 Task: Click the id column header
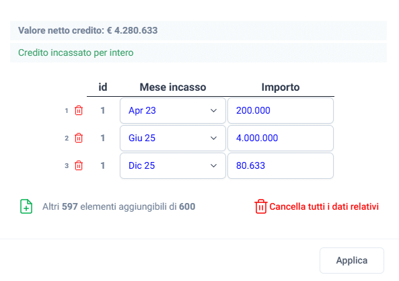[x=103, y=87]
